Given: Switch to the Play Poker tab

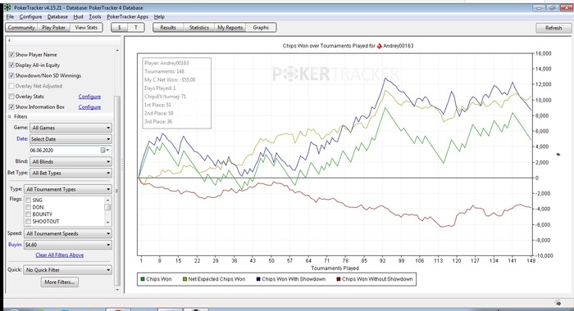Looking at the screenshot, I should (x=54, y=27).
